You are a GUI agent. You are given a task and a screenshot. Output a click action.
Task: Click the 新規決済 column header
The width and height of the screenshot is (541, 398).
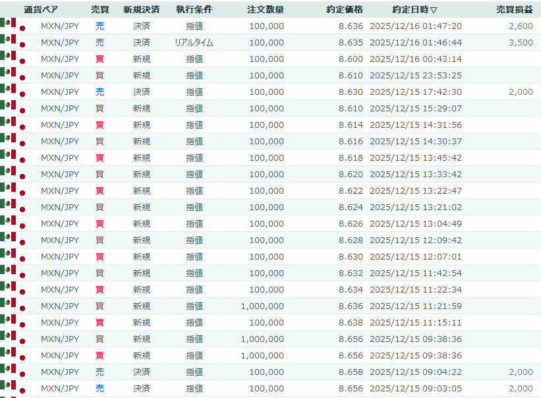[141, 10]
